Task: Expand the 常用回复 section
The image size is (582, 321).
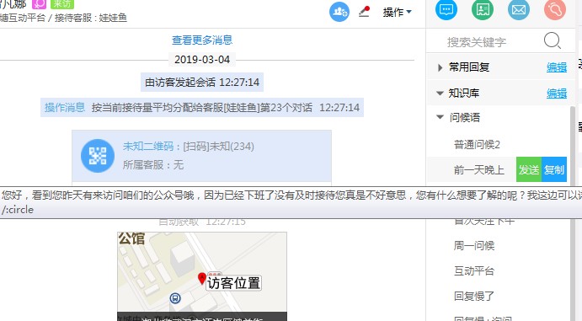Action: click(x=441, y=67)
